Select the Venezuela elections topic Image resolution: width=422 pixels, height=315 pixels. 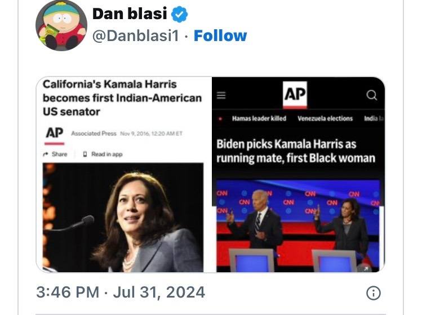click(325, 119)
